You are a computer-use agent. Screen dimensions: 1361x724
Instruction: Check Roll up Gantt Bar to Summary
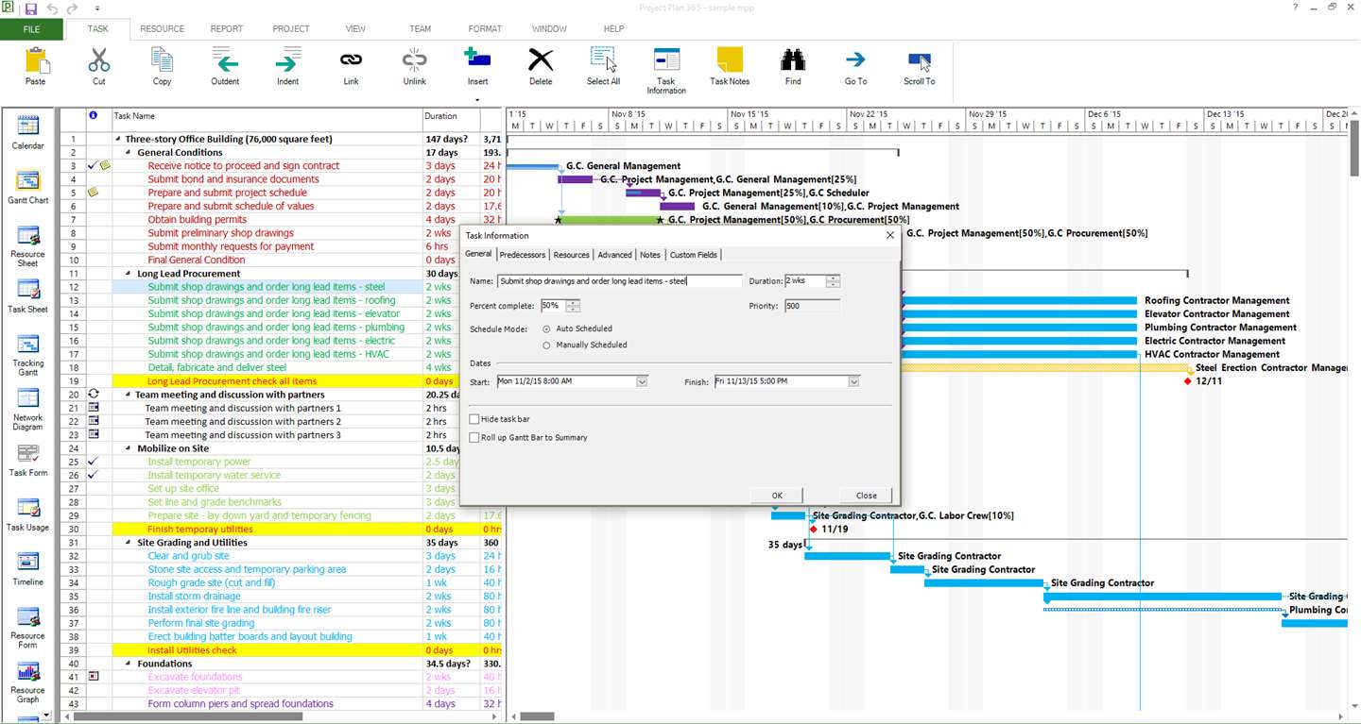474,438
